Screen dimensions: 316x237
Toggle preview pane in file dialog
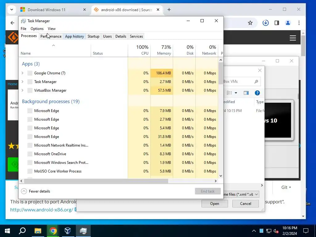(246, 93)
